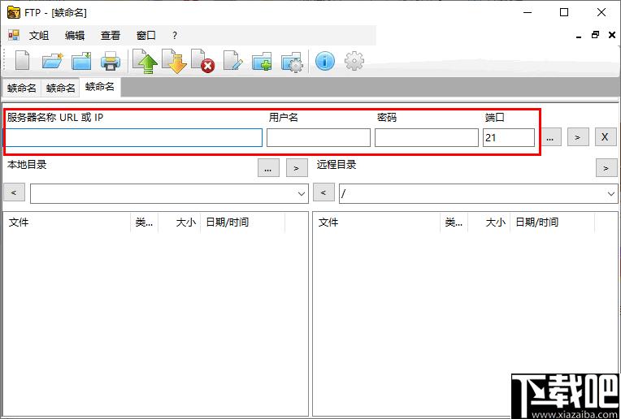Click the grey gear settings icon

click(354, 62)
